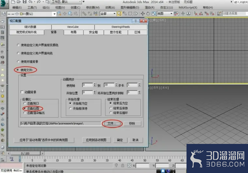248x173 pixels.
Task: Select 使用环境背景 radio option
Action: tap(18, 61)
